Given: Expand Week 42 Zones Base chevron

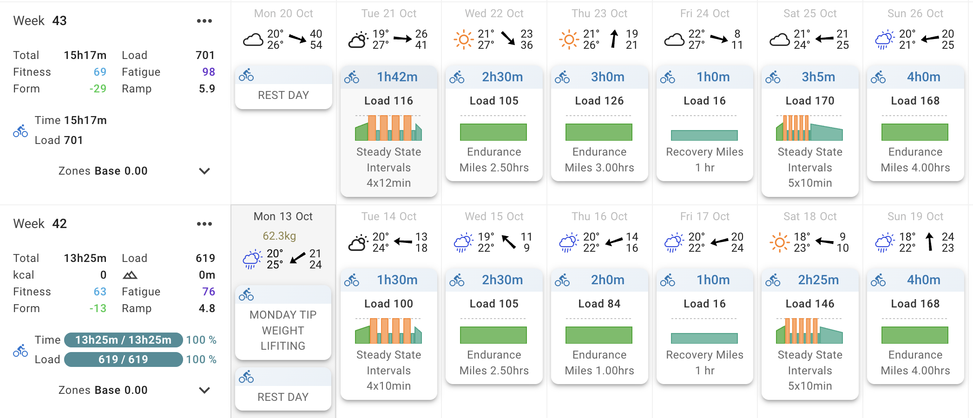Looking at the screenshot, I should tap(204, 390).
